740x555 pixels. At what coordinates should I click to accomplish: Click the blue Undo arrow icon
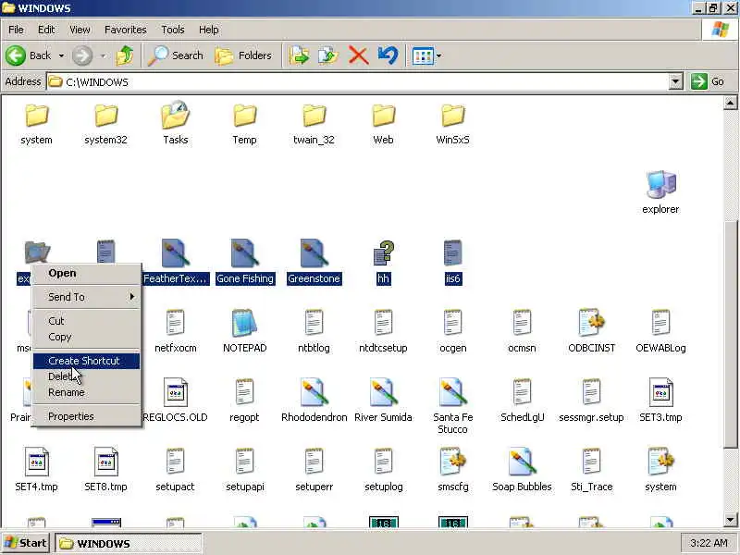point(388,55)
